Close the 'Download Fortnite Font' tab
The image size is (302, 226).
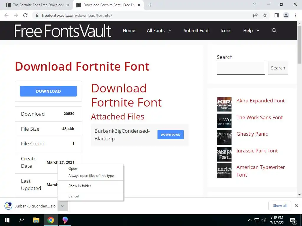click(139, 5)
